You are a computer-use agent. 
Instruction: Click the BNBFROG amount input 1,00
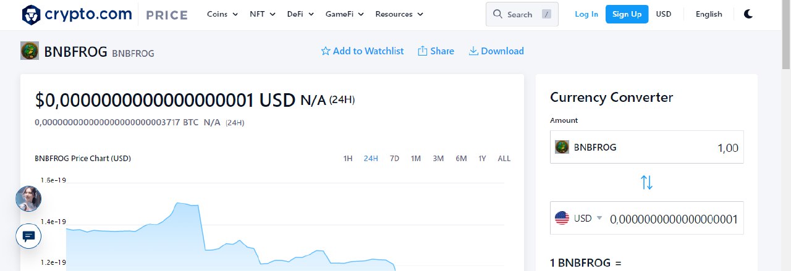tap(647, 147)
